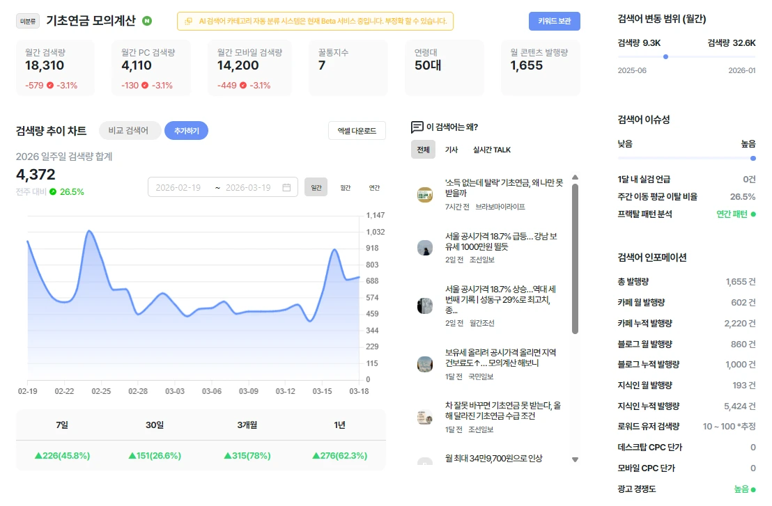Open thumbnail of 브라보마이라이프 article
772x506 pixels.
pyautogui.click(x=424, y=195)
